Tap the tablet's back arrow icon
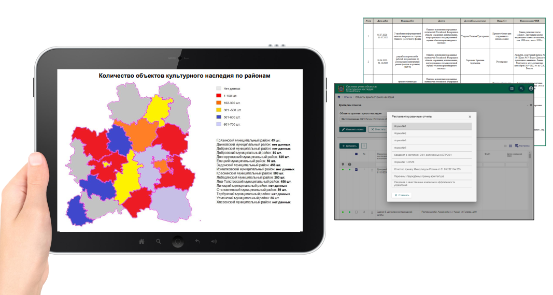Image resolution: width=553 pixels, height=295 pixels. click(x=197, y=241)
